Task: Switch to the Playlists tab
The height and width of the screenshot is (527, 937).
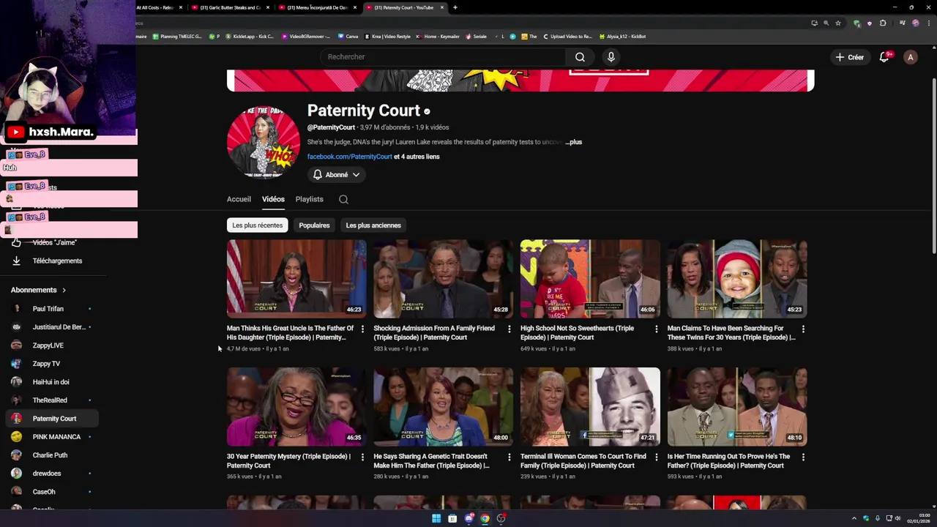Action: click(309, 199)
